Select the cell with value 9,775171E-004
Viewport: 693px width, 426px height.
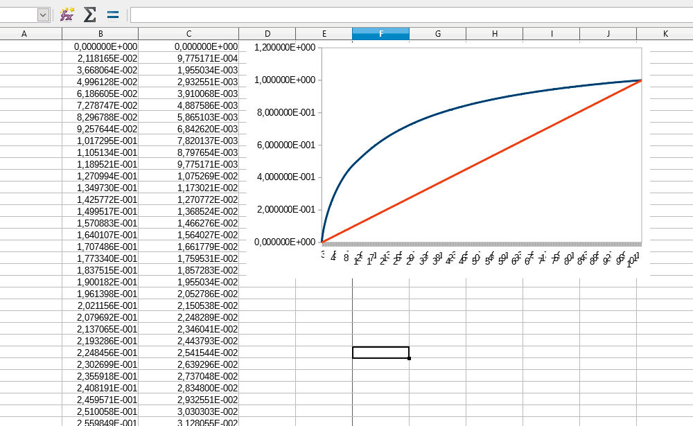(207, 58)
